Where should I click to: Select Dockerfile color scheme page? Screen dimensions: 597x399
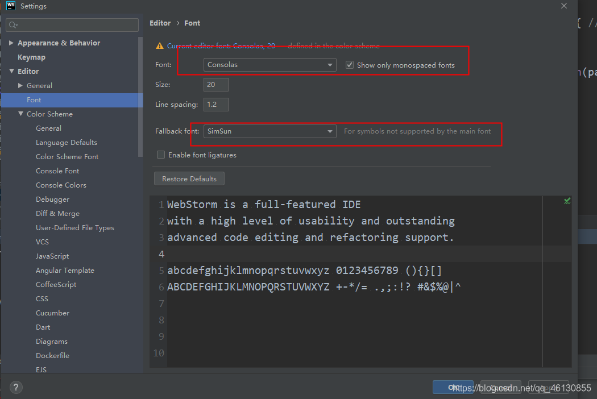click(x=52, y=356)
